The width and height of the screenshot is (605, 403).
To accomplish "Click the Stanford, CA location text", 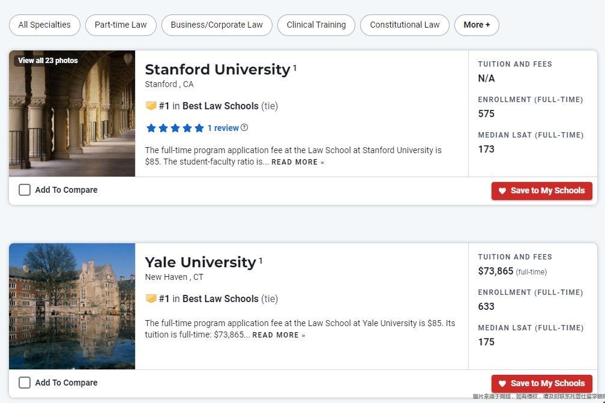I will [x=169, y=84].
